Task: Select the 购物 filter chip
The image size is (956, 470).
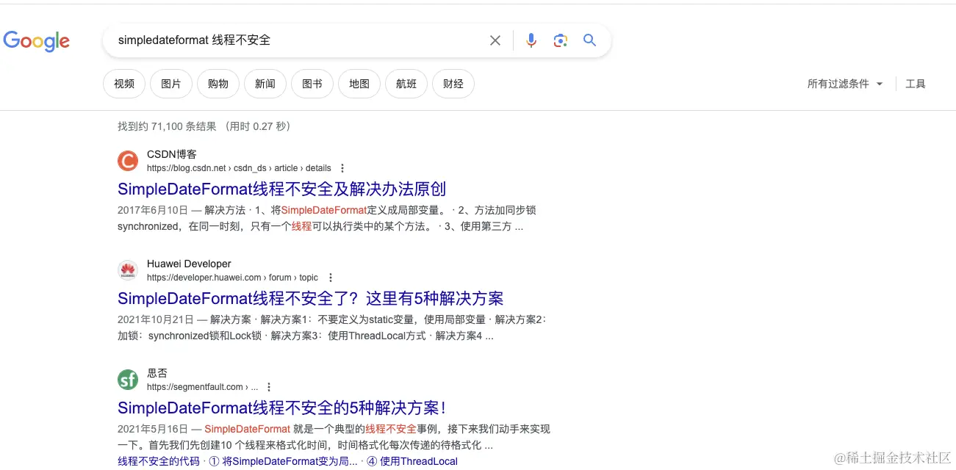Action: [x=218, y=84]
